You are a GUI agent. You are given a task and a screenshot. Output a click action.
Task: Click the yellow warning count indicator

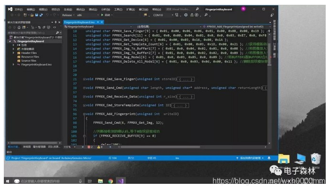pos(100,147)
